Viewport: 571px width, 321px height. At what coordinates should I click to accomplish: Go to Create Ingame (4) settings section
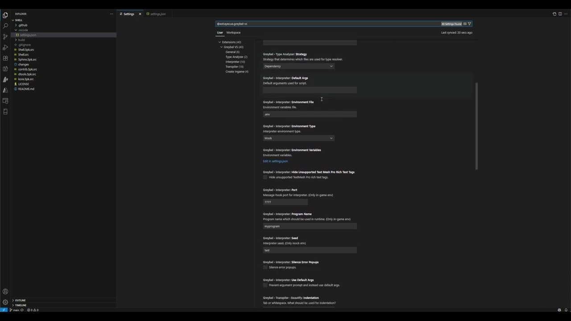(x=237, y=71)
